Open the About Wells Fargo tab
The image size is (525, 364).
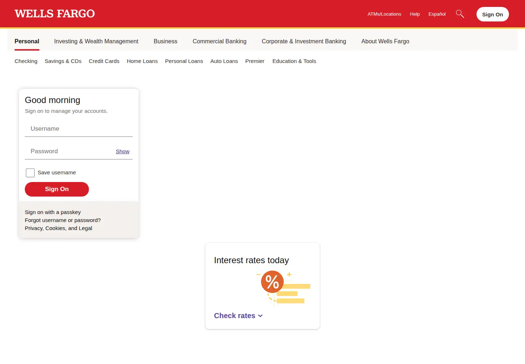pyautogui.click(x=385, y=41)
